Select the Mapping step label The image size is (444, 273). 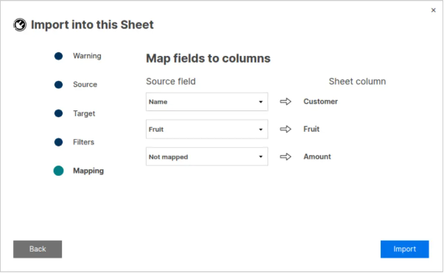[88, 171]
